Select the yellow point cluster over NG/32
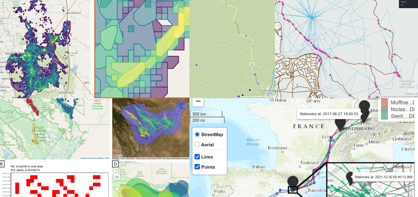 click(x=35, y=134)
